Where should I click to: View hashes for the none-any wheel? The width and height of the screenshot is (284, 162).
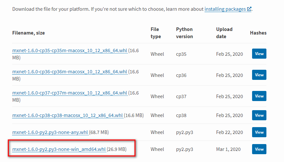pyautogui.click(x=259, y=132)
